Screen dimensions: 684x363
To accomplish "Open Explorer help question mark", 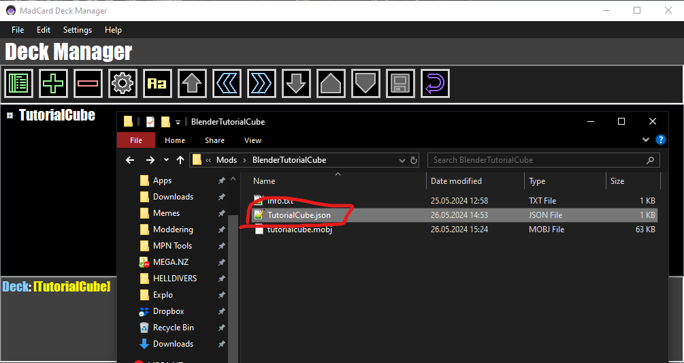I will [x=660, y=140].
